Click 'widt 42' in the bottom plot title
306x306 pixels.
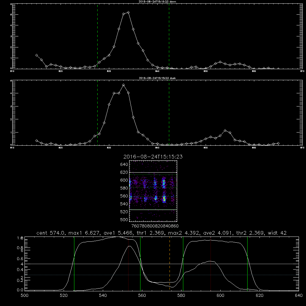pos(277,233)
